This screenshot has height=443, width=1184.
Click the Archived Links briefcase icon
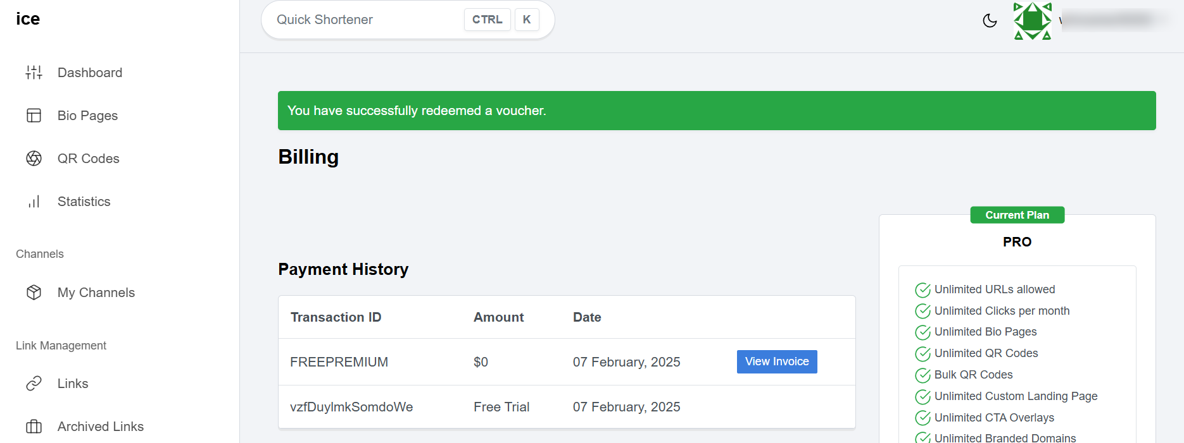[x=34, y=427]
